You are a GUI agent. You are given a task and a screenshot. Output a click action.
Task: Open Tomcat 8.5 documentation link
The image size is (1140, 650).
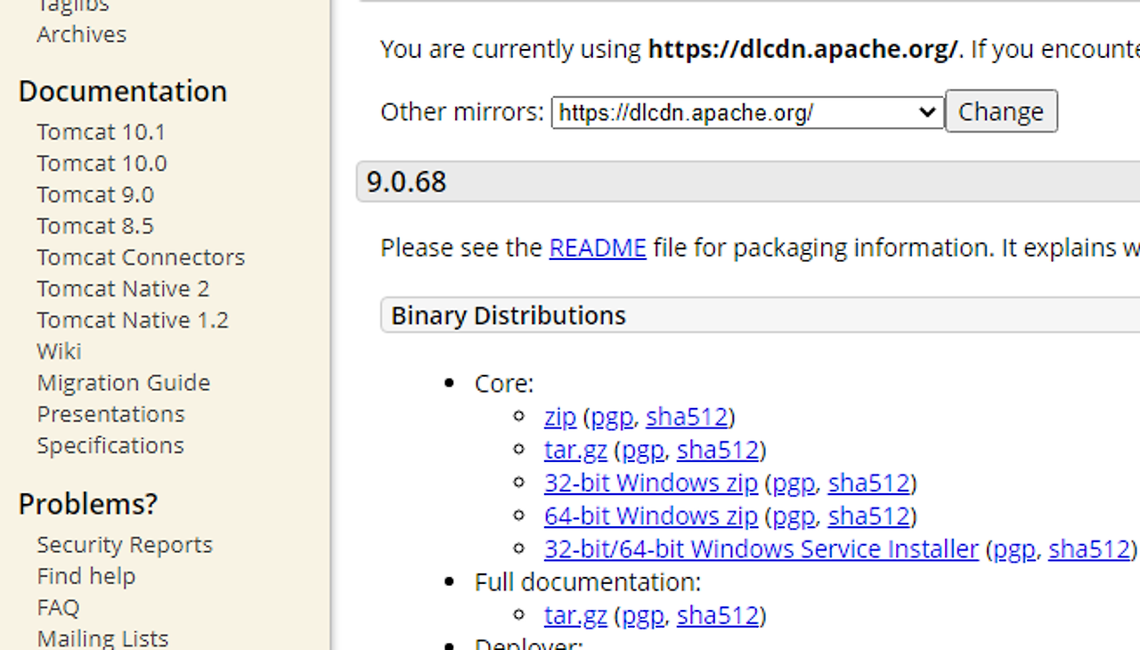pyautogui.click(x=95, y=225)
